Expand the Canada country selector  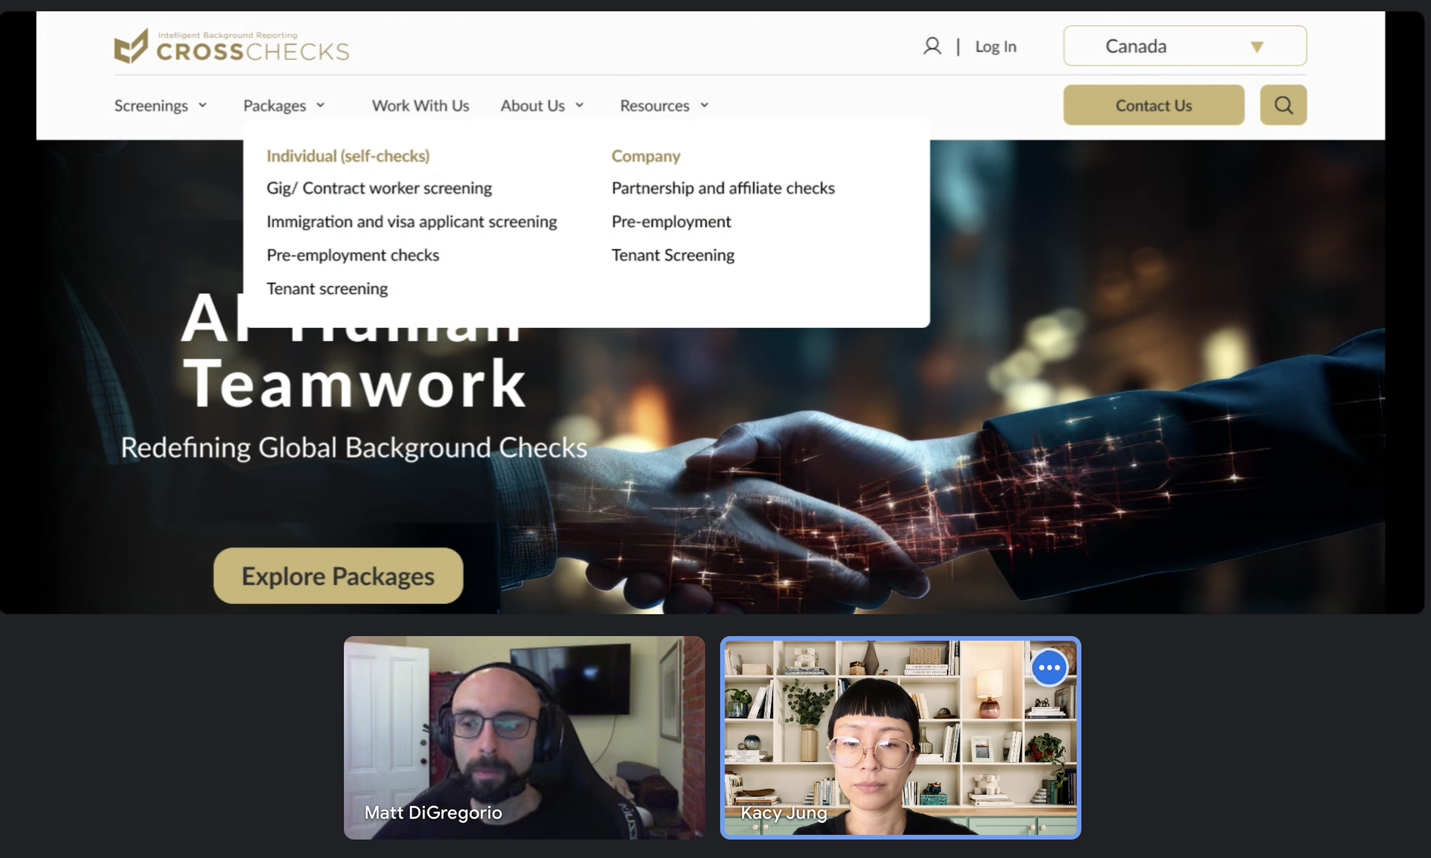click(x=1184, y=46)
